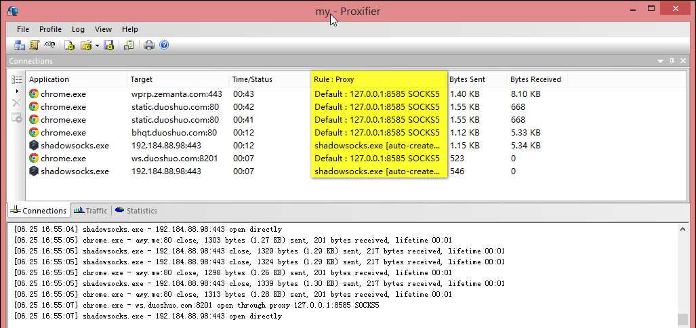Open the View menu

(x=104, y=29)
